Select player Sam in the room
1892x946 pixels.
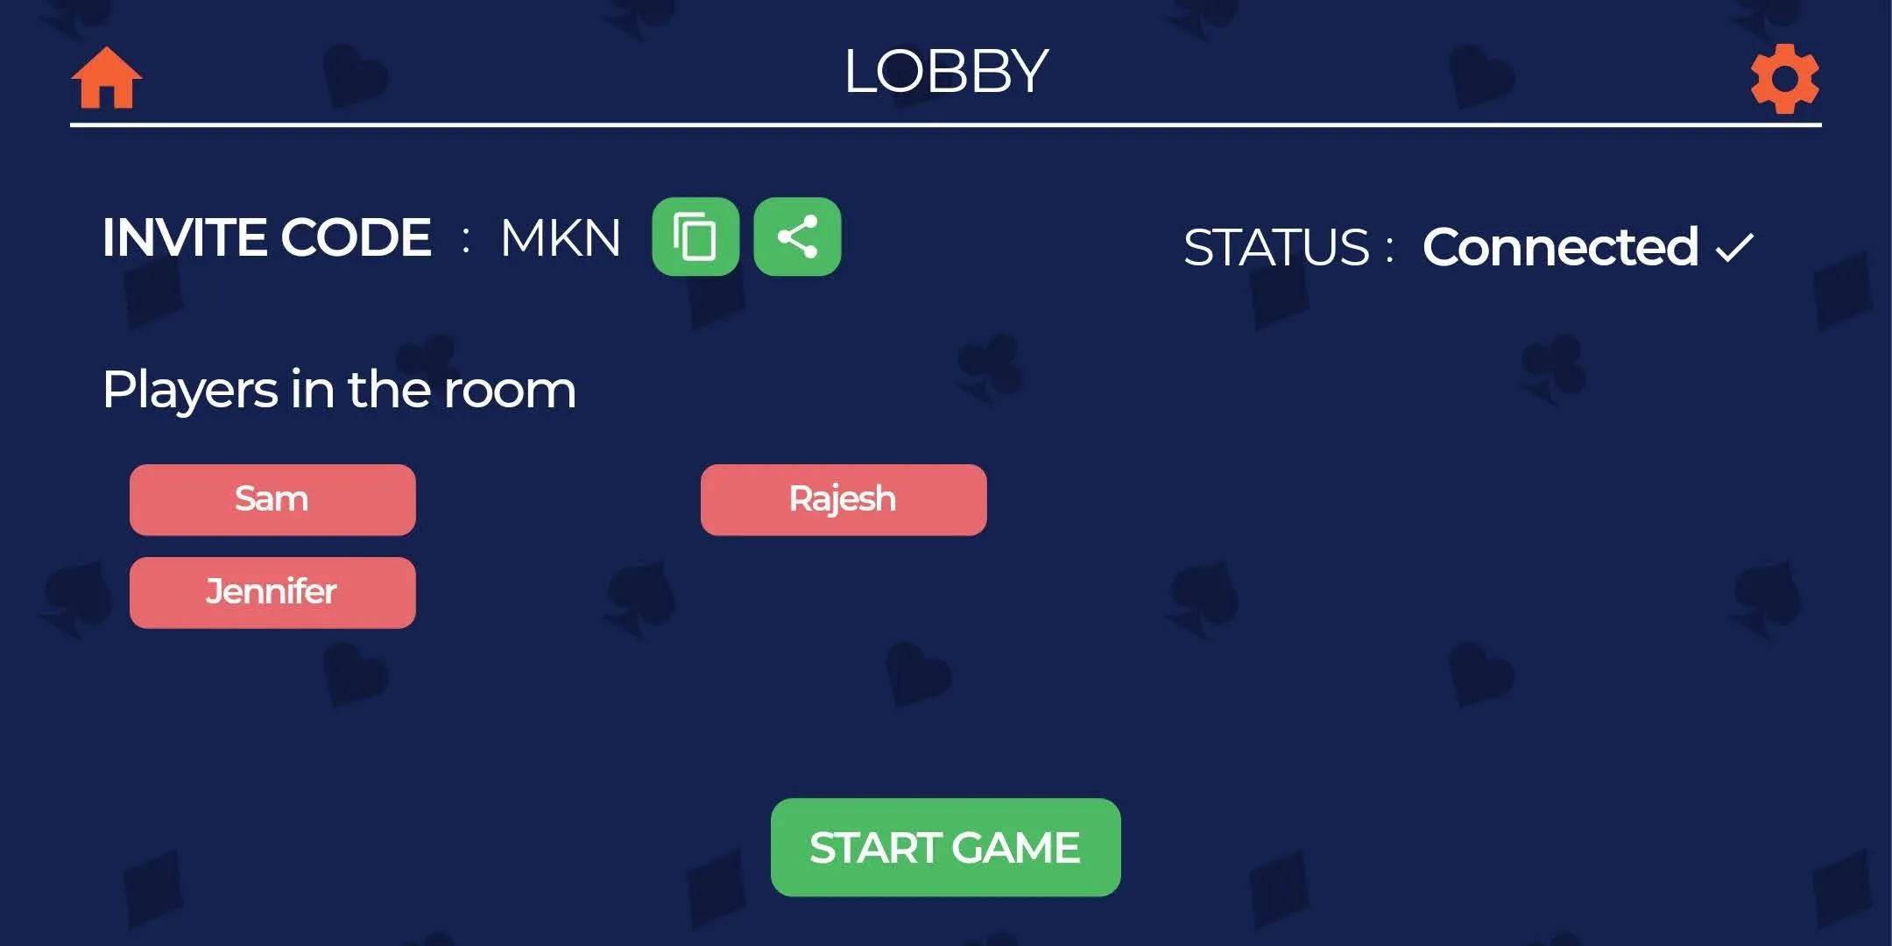click(x=272, y=498)
